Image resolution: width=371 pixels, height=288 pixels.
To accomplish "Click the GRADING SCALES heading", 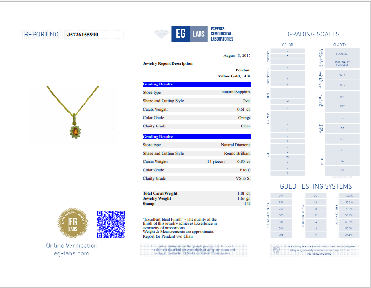I will [x=313, y=34].
